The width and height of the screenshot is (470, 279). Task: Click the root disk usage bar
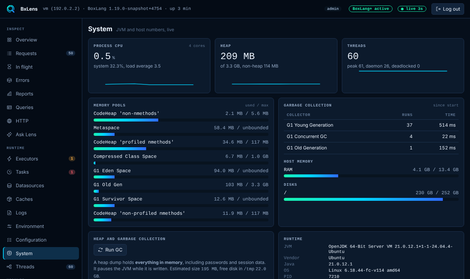[371, 199]
